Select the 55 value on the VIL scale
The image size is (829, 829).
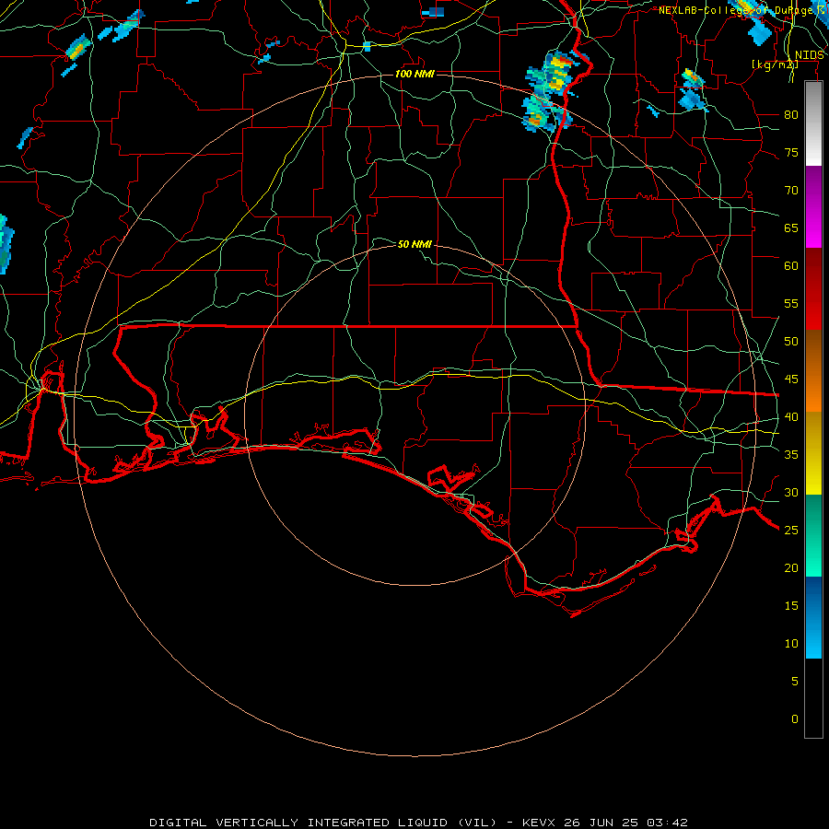coord(791,303)
